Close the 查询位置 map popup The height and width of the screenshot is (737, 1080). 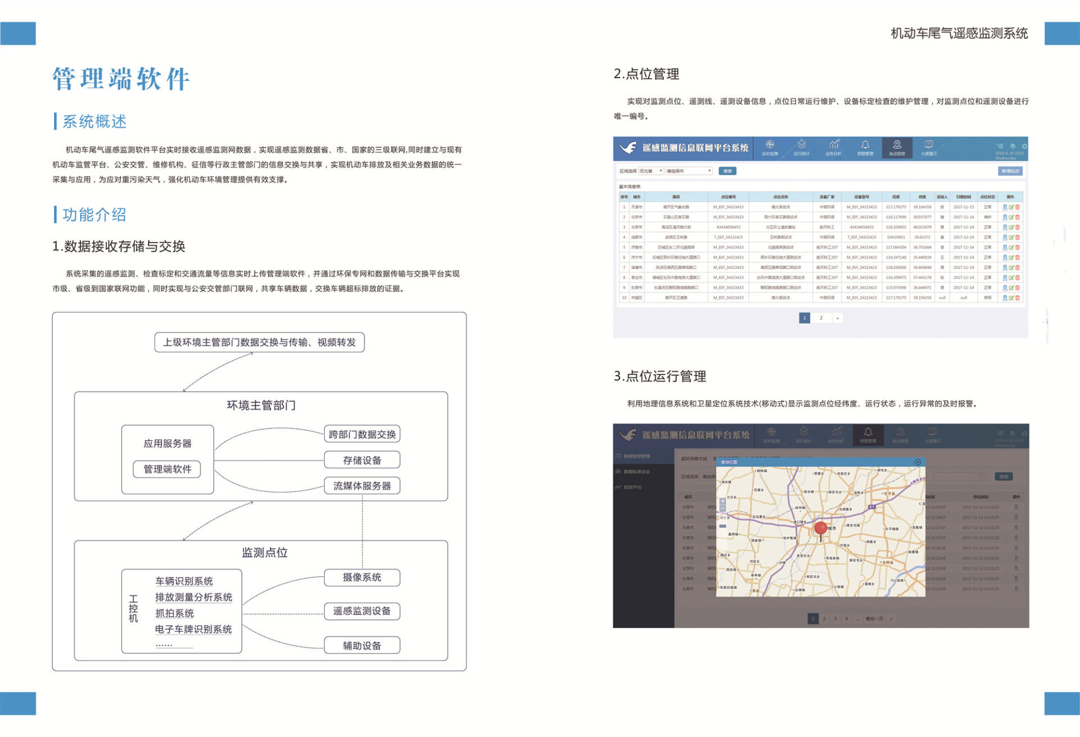coord(917,462)
